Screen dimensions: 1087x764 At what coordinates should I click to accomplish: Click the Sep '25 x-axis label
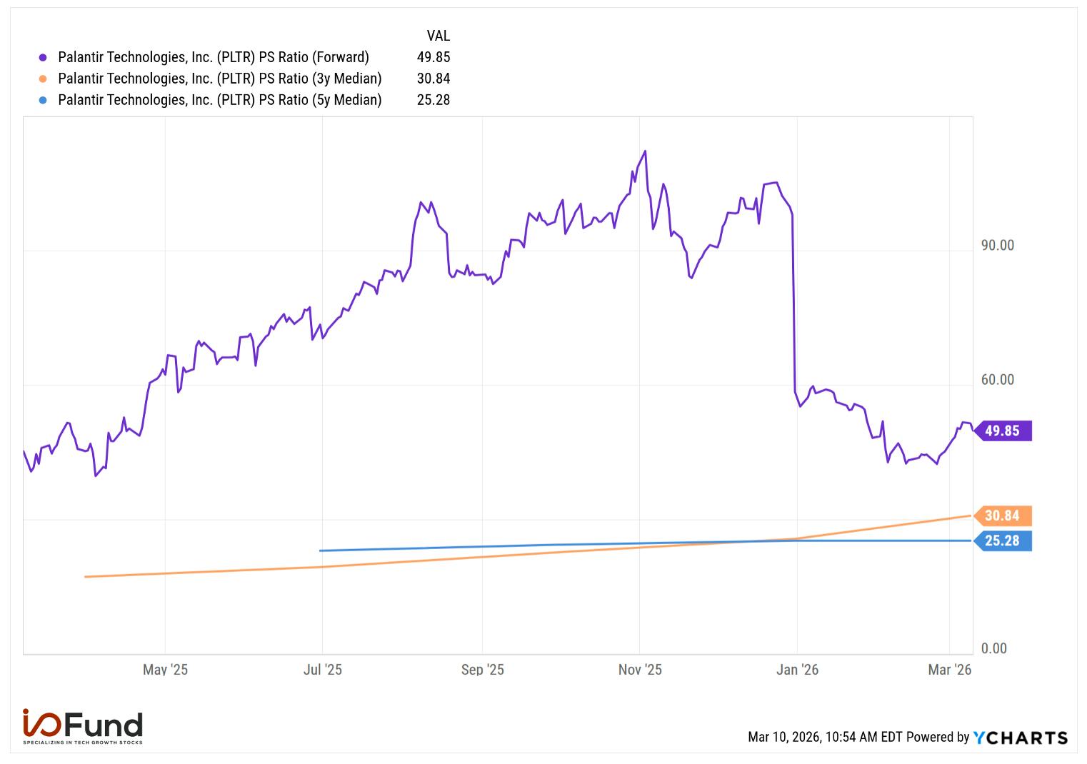pyautogui.click(x=483, y=670)
